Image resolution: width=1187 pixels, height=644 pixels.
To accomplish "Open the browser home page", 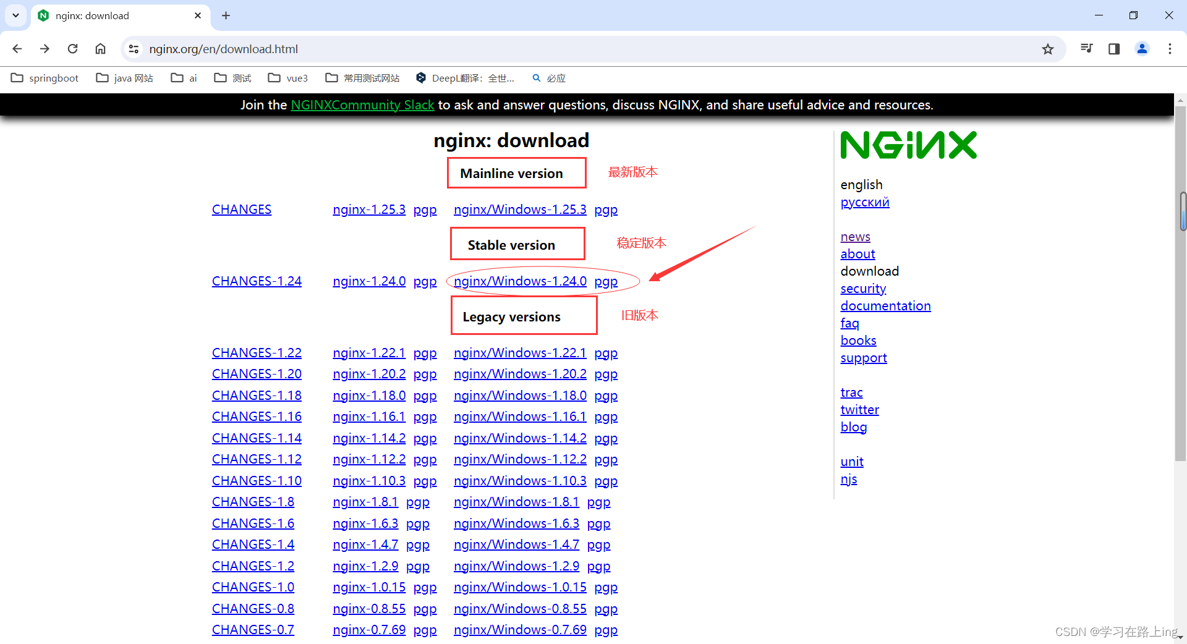I will [100, 49].
